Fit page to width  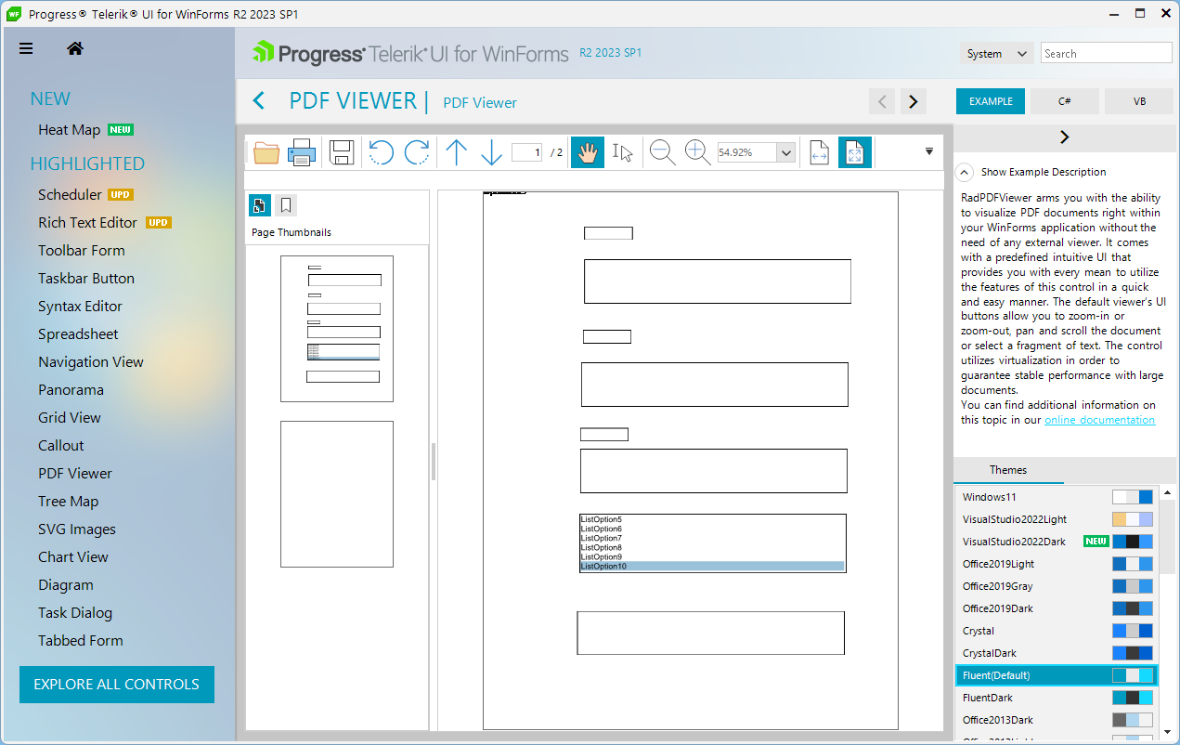click(819, 152)
